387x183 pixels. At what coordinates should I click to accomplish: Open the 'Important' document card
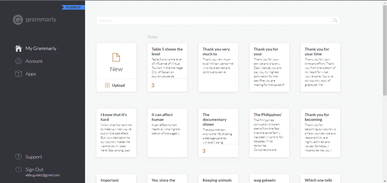pos(116,179)
